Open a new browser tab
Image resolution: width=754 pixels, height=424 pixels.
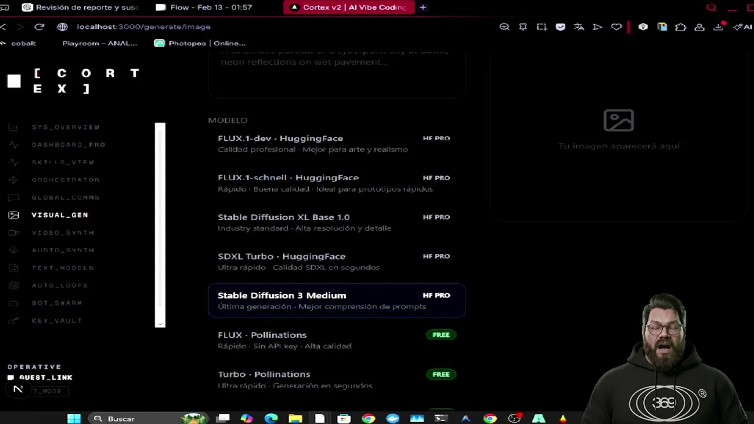(423, 7)
